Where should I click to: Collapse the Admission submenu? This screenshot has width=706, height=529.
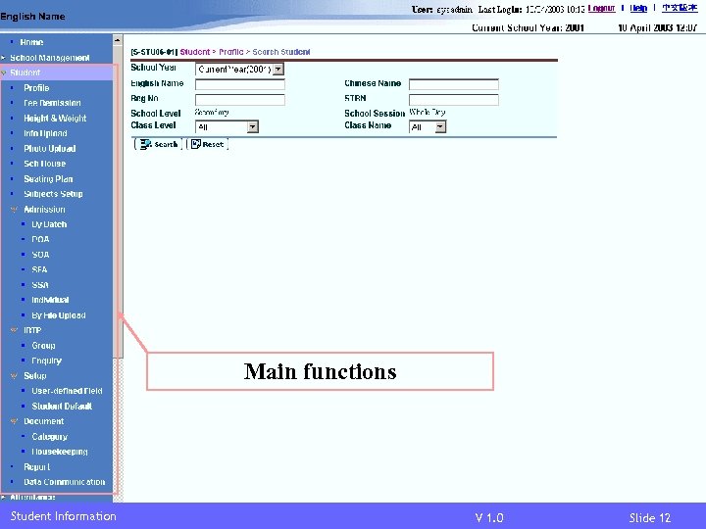pyautogui.click(x=44, y=210)
